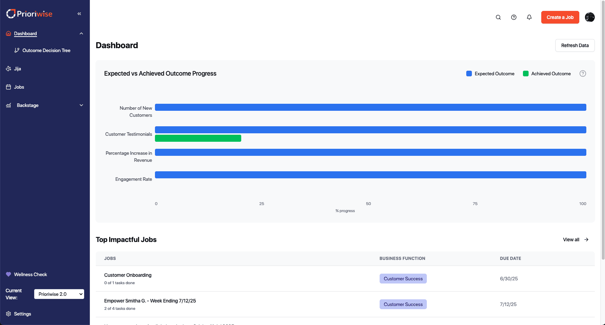Toggle Expected Outcome legend series

coord(490,74)
